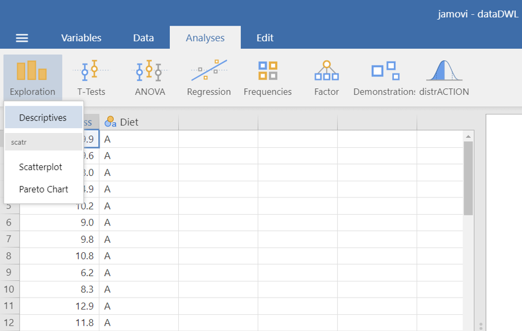This screenshot has height=331, width=522.
Task: Choose Pareto Chart from the dropdown
Action: pyautogui.click(x=44, y=189)
